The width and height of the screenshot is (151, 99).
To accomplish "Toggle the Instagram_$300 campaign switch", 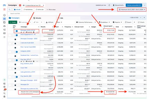I will (16, 52).
